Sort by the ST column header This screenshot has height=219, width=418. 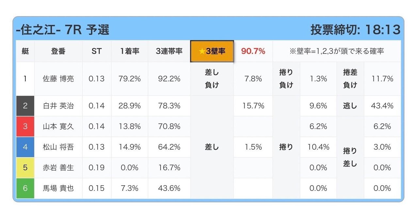pyautogui.click(x=97, y=51)
